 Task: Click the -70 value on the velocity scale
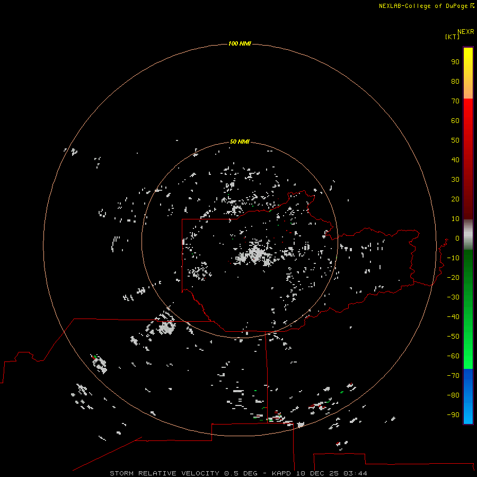point(453,376)
